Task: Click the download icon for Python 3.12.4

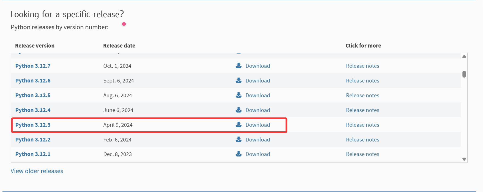Action: (x=239, y=110)
